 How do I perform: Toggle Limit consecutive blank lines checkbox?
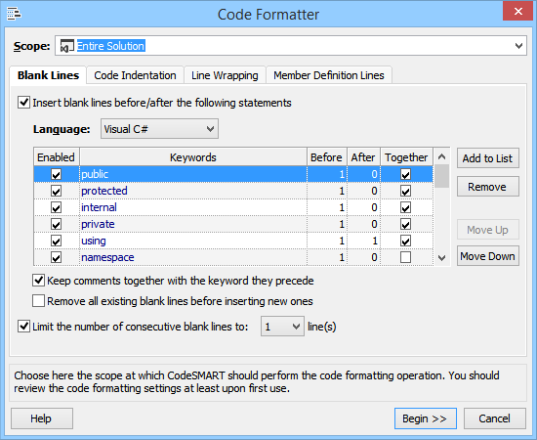click(24, 327)
